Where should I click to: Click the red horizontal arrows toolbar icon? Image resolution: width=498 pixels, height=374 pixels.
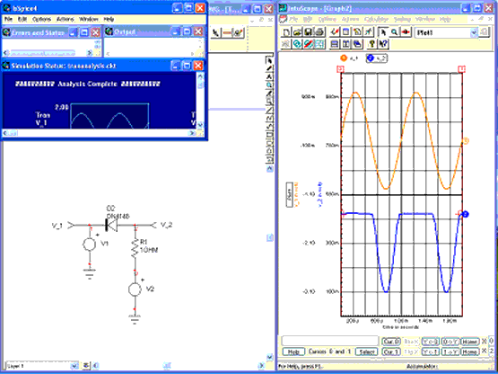pos(406,32)
